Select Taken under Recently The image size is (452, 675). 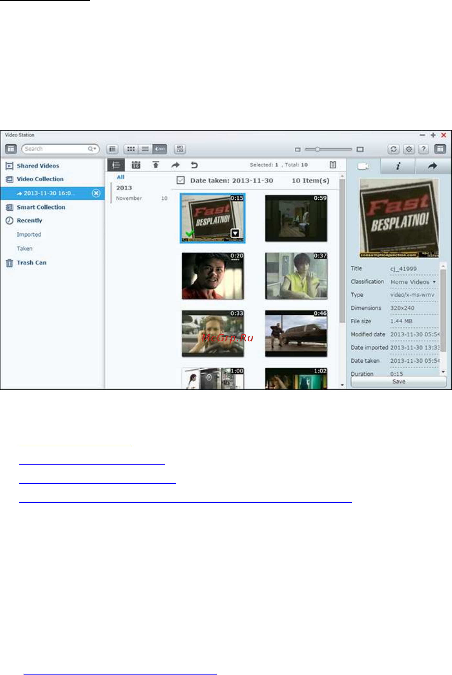point(25,248)
